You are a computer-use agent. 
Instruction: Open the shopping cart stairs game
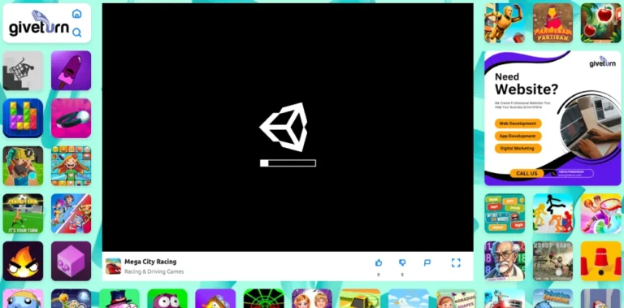click(x=23, y=71)
